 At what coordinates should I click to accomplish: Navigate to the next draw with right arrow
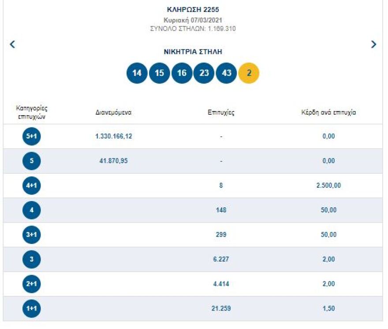coord(374,44)
